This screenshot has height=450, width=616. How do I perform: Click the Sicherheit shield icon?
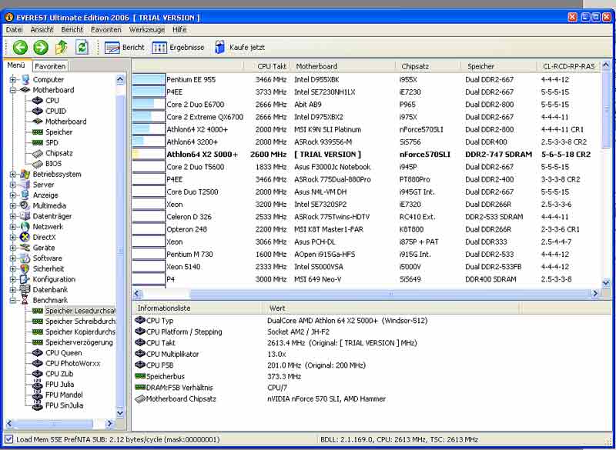click(25, 268)
